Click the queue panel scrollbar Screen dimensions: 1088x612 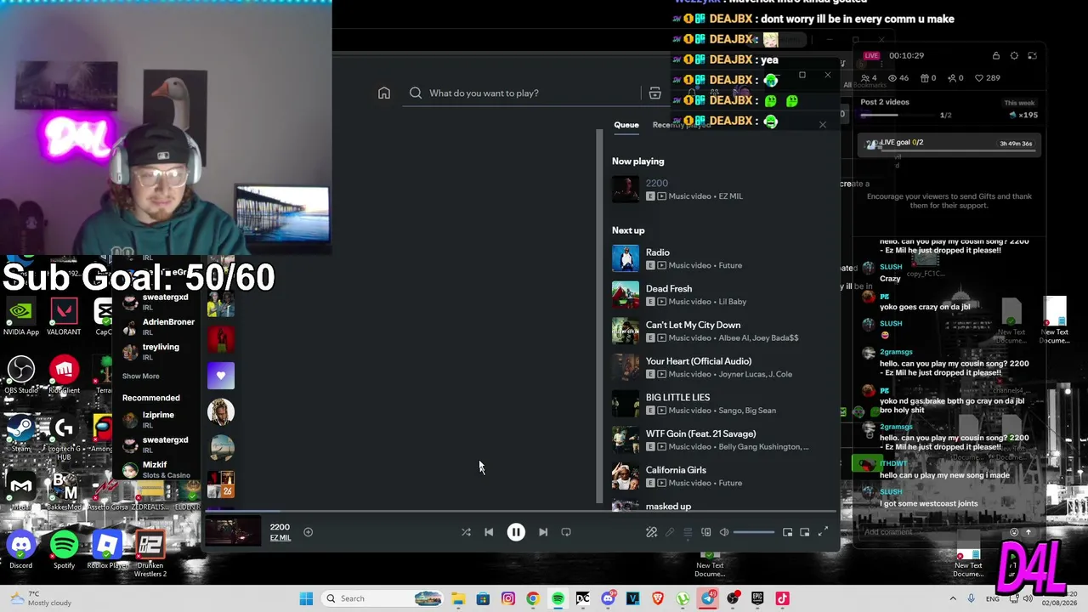(599, 316)
